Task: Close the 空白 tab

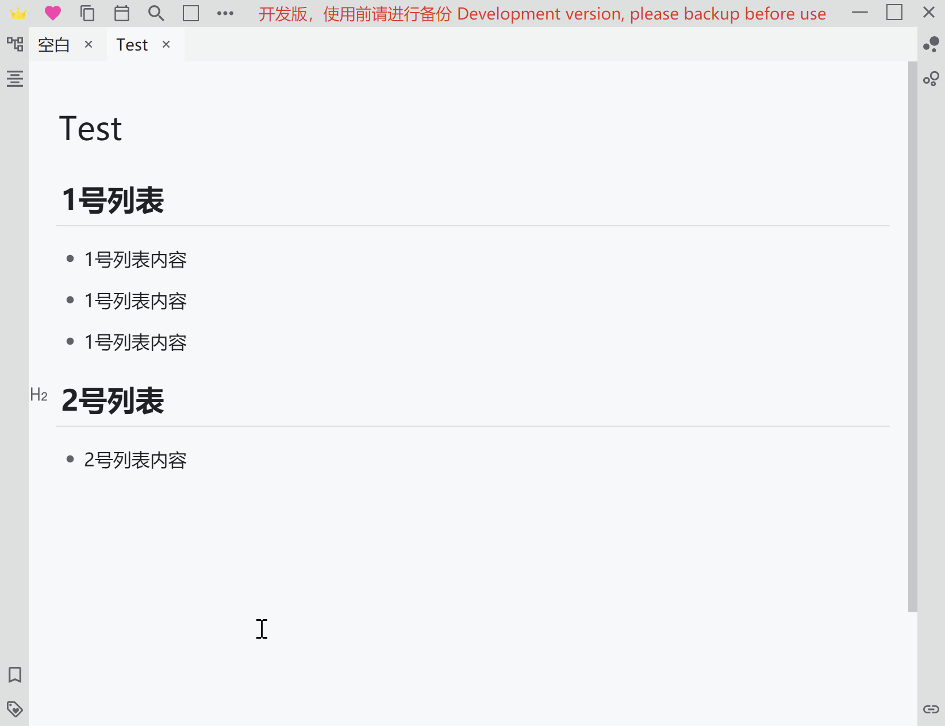Action: coord(89,44)
